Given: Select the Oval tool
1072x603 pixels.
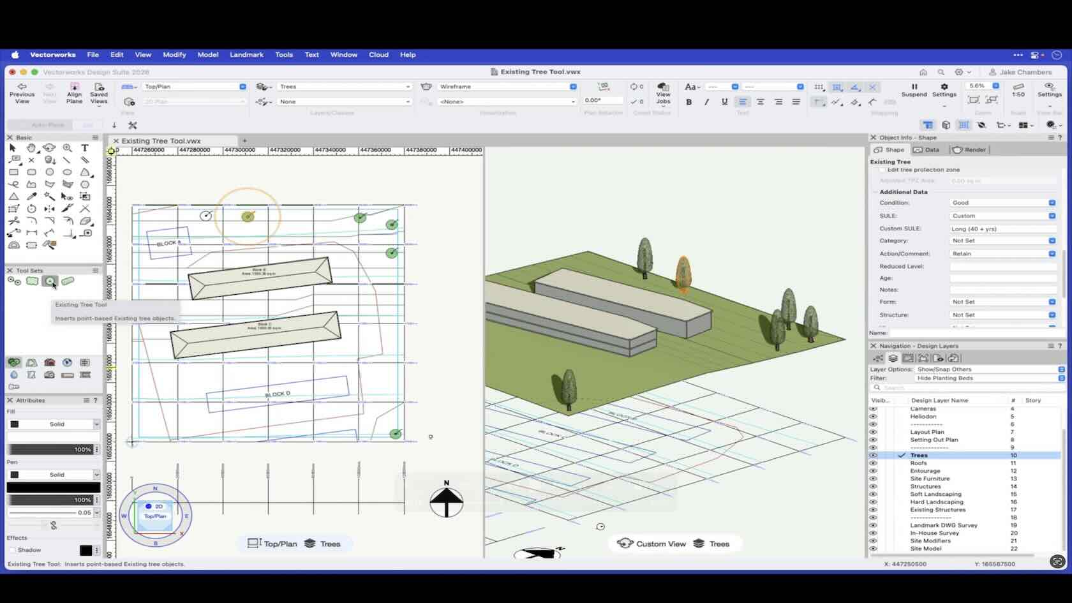Looking at the screenshot, I should tap(67, 172).
